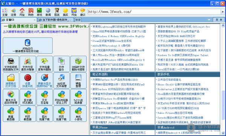Focus the http://www.3fwork.com/ address field
The height and width of the screenshot is (136, 226).
coord(154,12)
